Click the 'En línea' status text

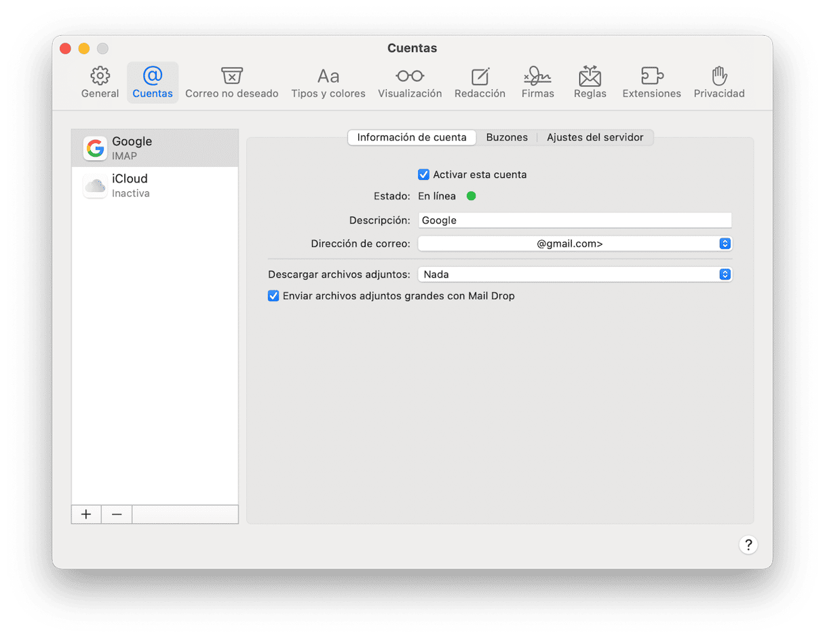pyautogui.click(x=437, y=196)
